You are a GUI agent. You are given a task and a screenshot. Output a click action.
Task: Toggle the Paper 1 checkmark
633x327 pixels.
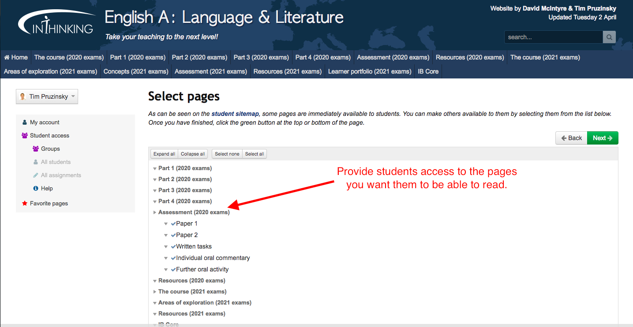point(173,224)
